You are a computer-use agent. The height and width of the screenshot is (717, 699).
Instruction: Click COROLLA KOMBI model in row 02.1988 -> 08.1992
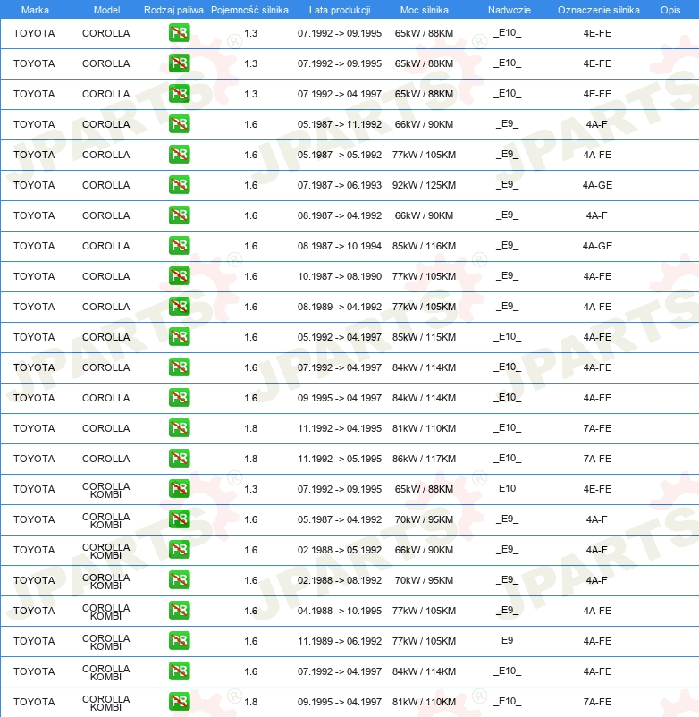tap(106, 581)
